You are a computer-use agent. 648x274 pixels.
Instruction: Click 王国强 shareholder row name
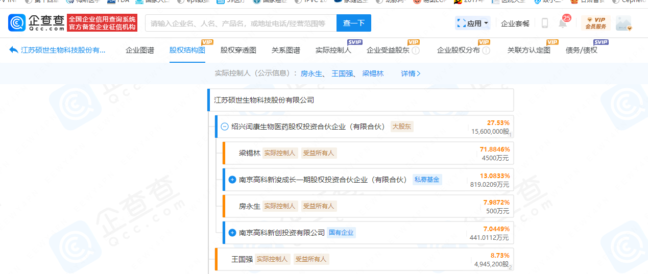pyautogui.click(x=242, y=259)
